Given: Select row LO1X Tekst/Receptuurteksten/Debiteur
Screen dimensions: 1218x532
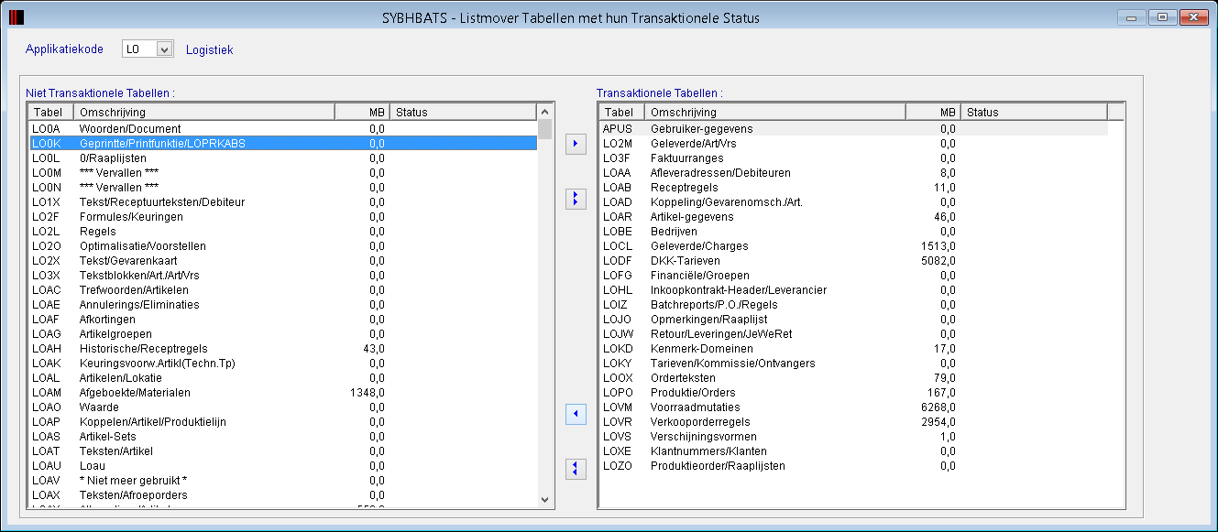Looking at the screenshot, I should coord(282,201).
